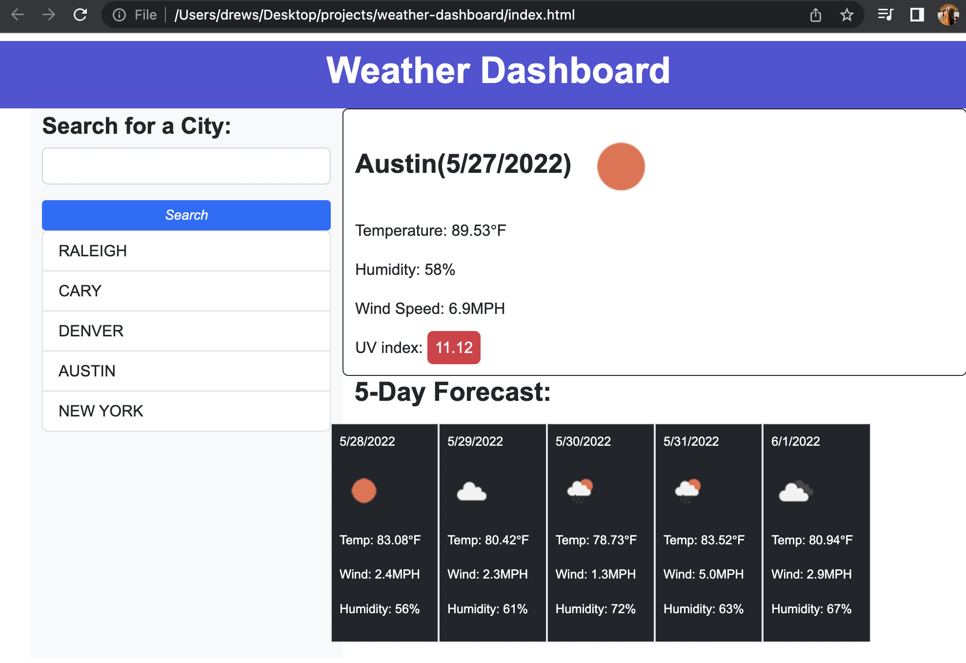Open the site info icon next to File
Viewport: 966px width, 663px height.
point(119,15)
